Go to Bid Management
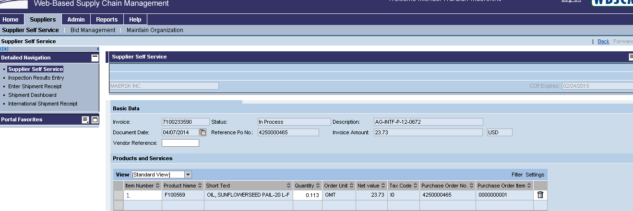This screenshot has height=211, width=633. (93, 30)
